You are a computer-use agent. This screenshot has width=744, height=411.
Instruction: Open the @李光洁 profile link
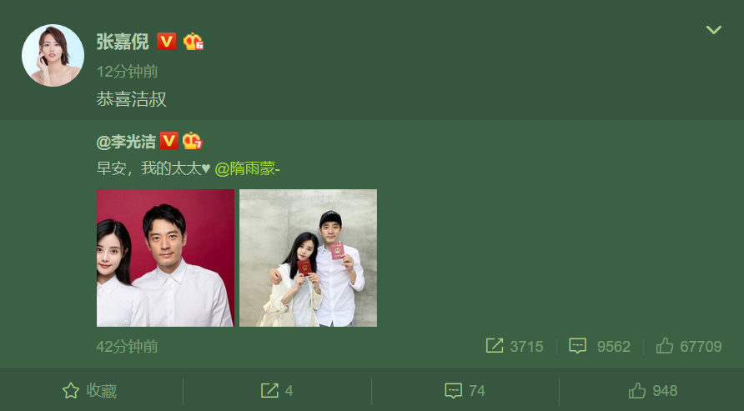pyautogui.click(x=126, y=141)
